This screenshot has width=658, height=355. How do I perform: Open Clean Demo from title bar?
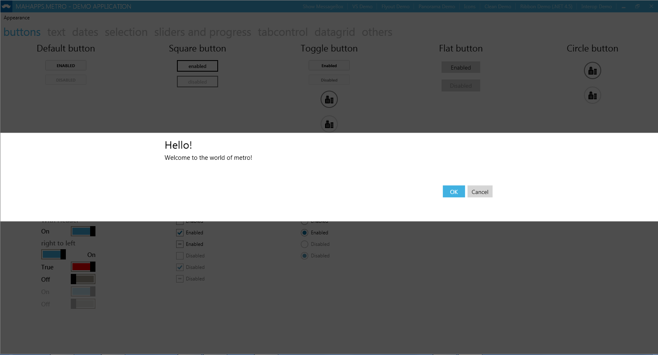(498, 7)
